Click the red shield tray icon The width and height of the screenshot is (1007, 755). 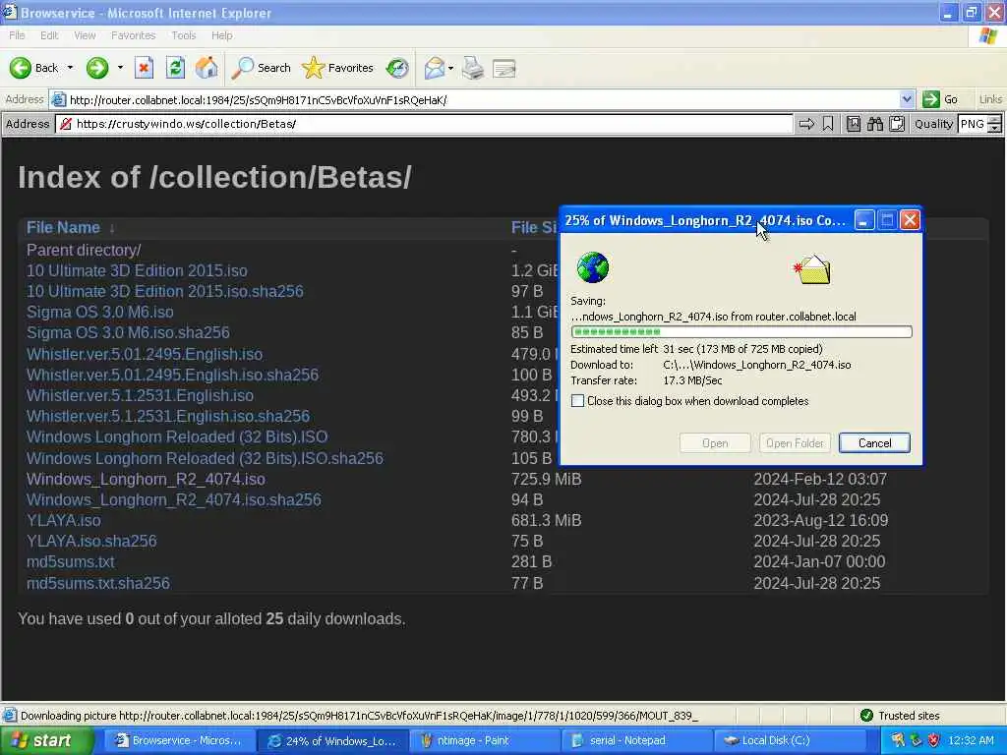point(934,741)
